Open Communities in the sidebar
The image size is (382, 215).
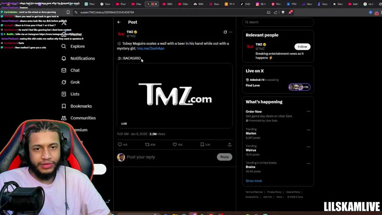click(x=78, y=118)
